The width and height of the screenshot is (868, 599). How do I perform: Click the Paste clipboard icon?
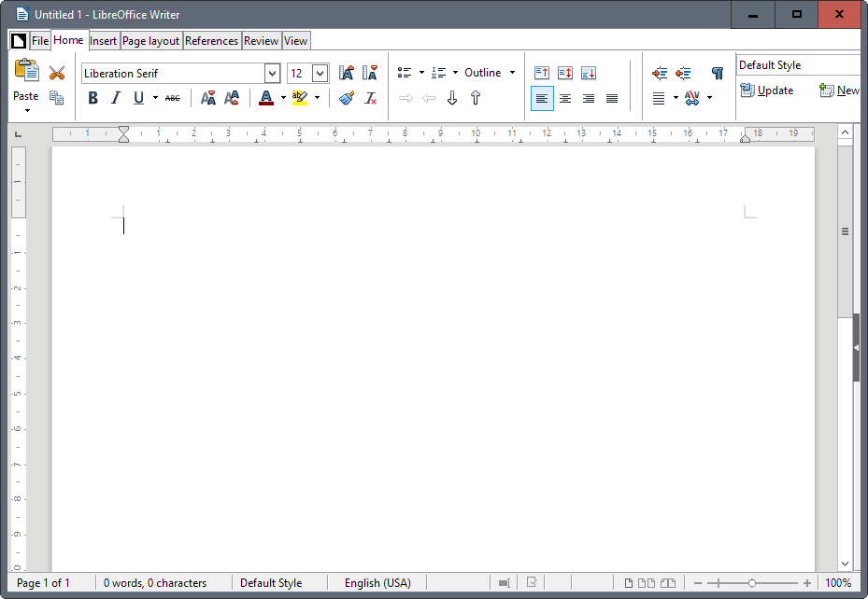click(x=26, y=71)
